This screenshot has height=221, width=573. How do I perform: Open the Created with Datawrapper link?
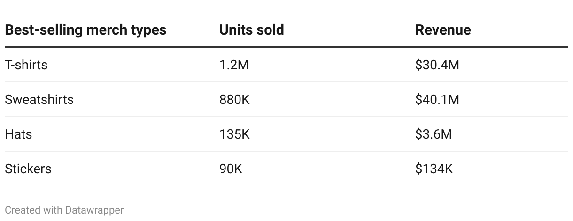pos(64,210)
